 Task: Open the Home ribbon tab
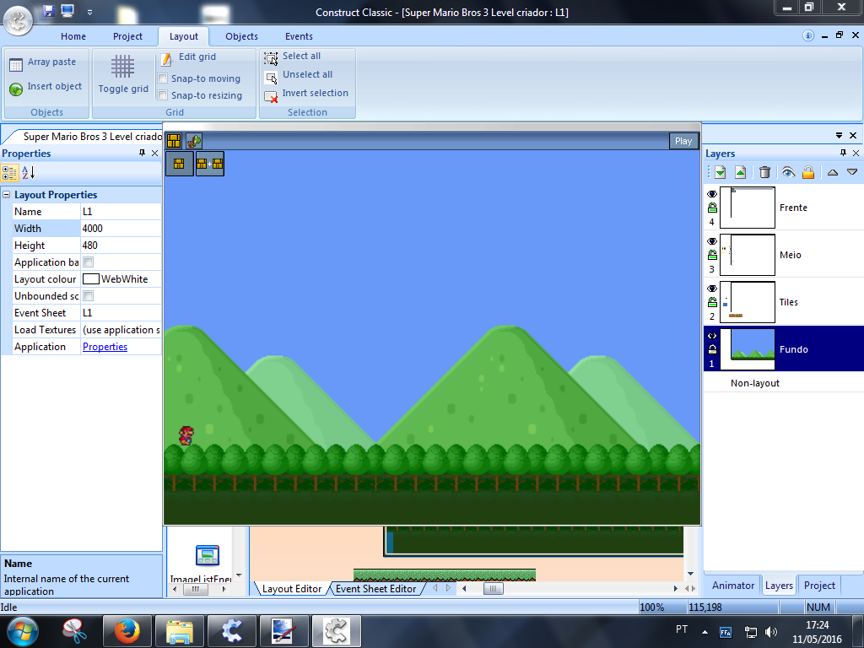coord(73,36)
